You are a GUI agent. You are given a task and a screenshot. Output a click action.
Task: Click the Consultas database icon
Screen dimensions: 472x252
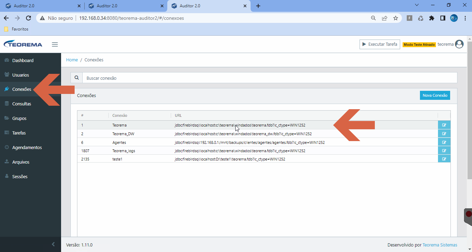tap(7, 104)
